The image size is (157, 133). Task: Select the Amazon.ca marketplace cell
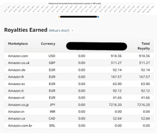17,119
